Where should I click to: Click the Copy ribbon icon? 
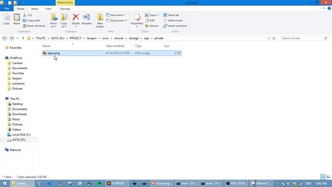click(6, 19)
